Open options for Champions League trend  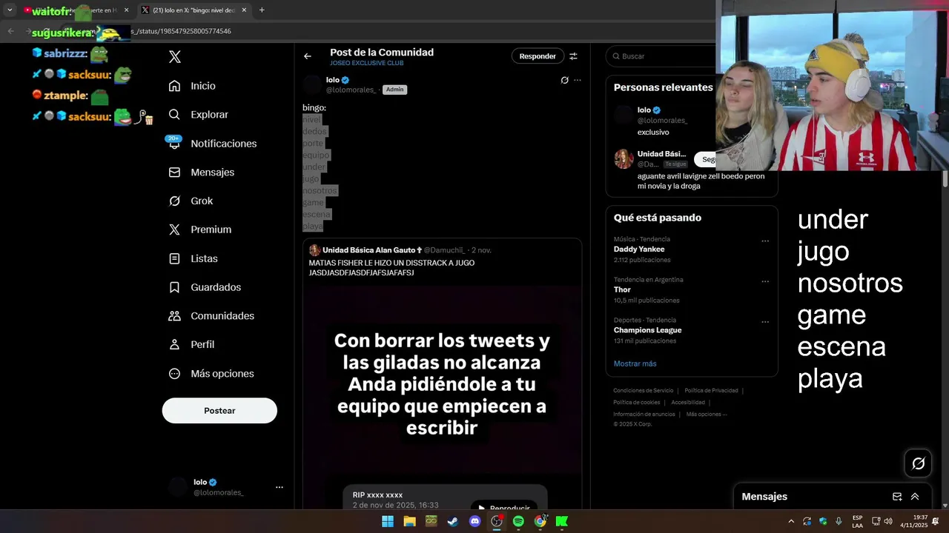pos(765,322)
